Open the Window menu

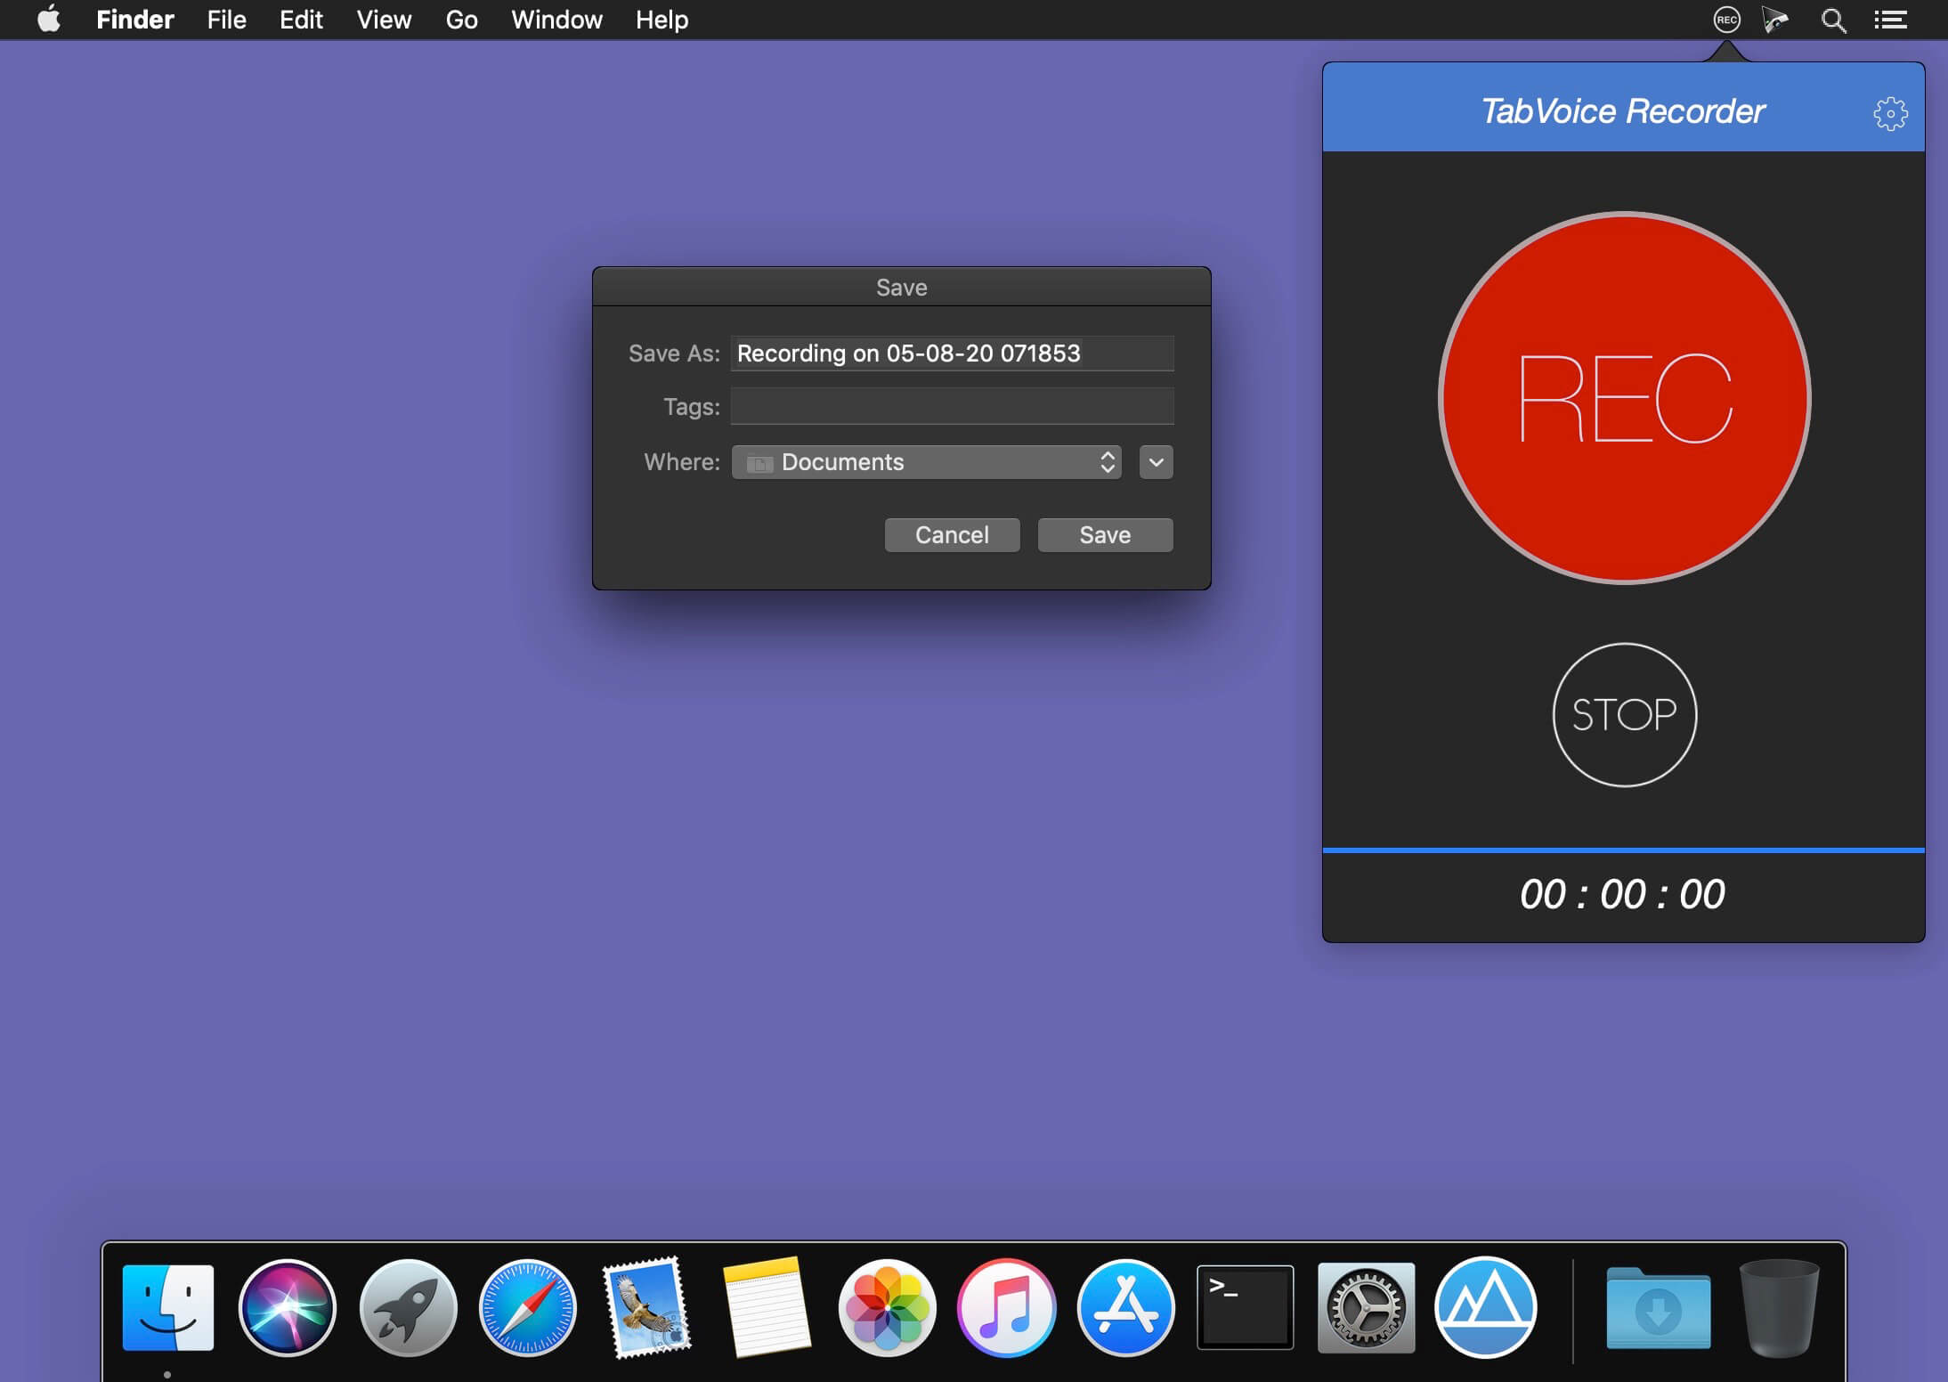click(556, 20)
